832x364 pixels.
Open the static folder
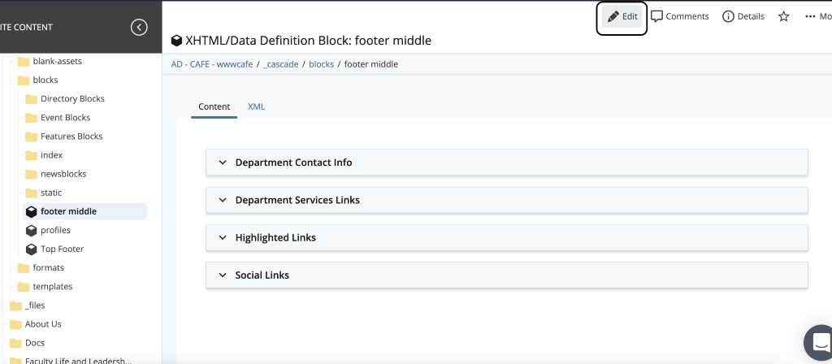pos(51,193)
